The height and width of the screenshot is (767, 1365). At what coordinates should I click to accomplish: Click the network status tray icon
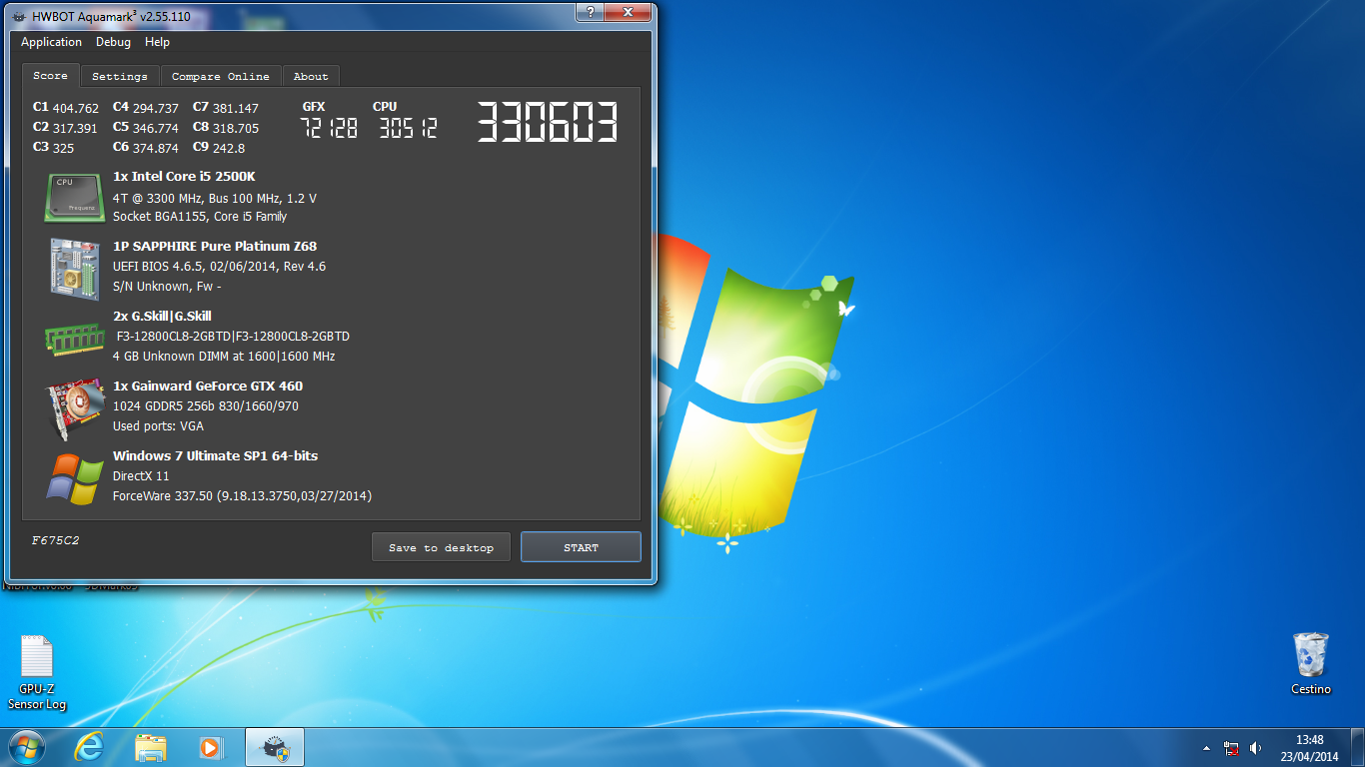point(1231,747)
